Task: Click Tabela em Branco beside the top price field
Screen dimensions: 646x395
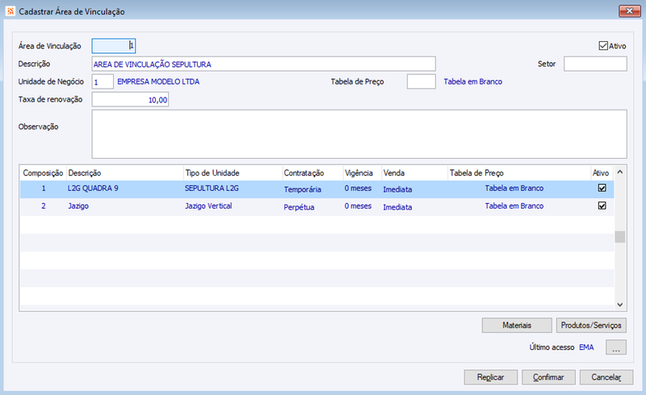Action: (473, 81)
